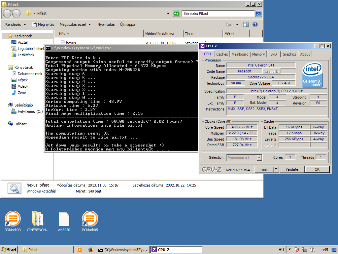The height and width of the screenshot is (254, 338).
Task: Open CINEBENCH folder on desktop
Action: pyautogui.click(x=38, y=221)
